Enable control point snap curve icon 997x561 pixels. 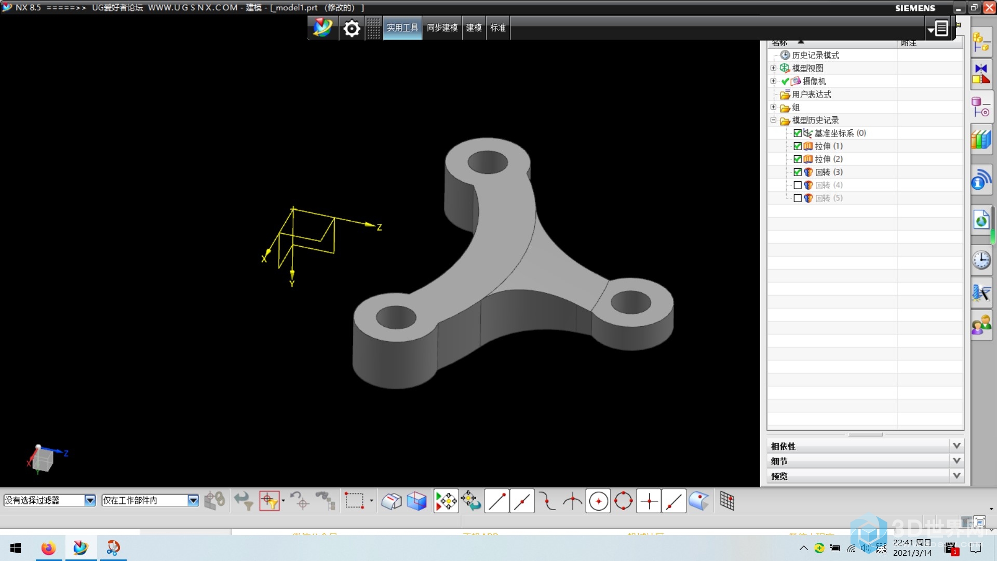click(547, 501)
